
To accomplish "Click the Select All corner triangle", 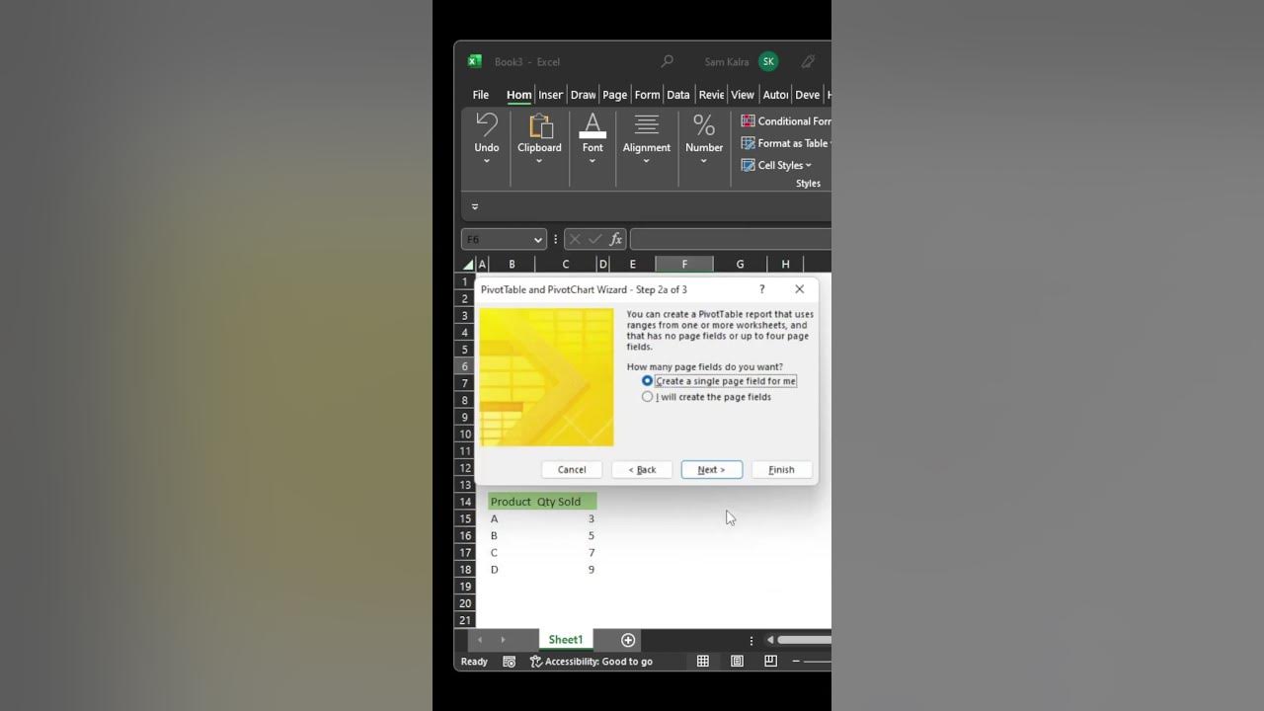I will point(469,265).
